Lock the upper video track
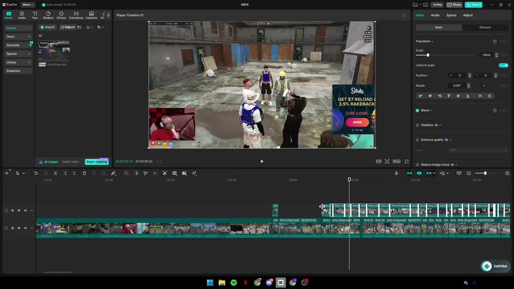This screenshot has width=514, height=289. 12,210
